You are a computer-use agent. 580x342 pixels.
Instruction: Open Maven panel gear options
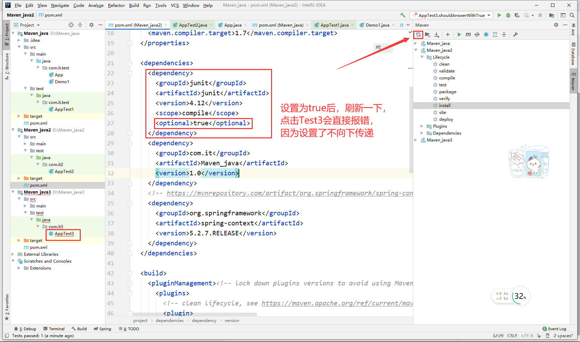click(x=556, y=25)
